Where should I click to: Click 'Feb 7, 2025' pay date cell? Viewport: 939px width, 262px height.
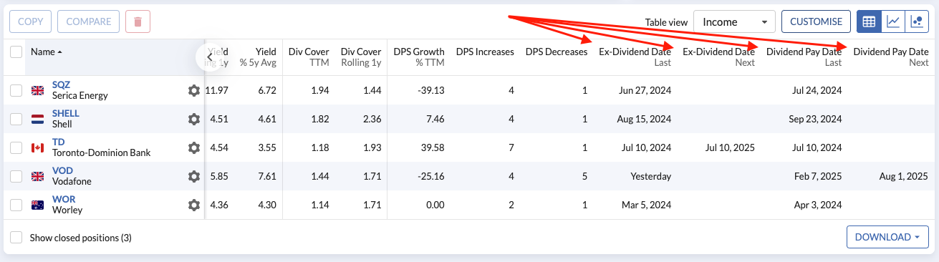819,176
